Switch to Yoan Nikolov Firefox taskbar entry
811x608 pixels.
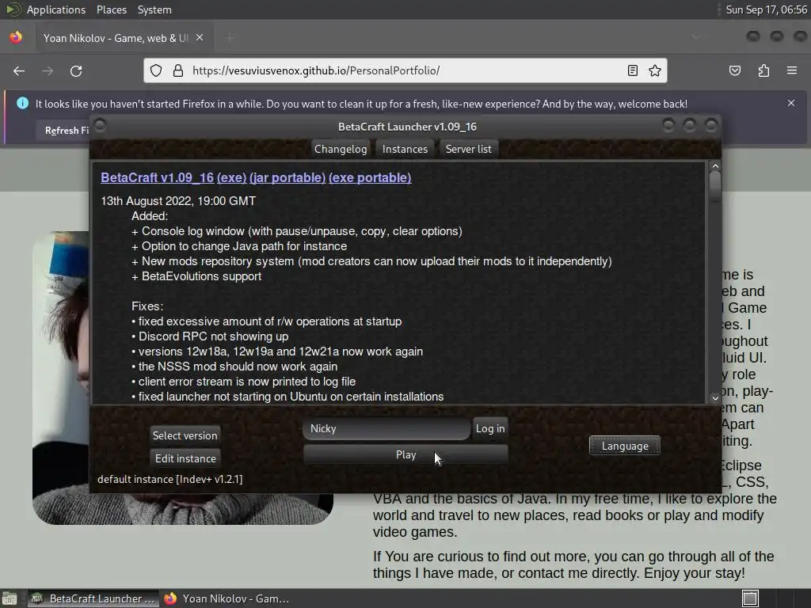pos(227,598)
